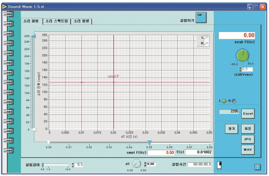Click the dT value stepper arrows

(x=145, y=164)
